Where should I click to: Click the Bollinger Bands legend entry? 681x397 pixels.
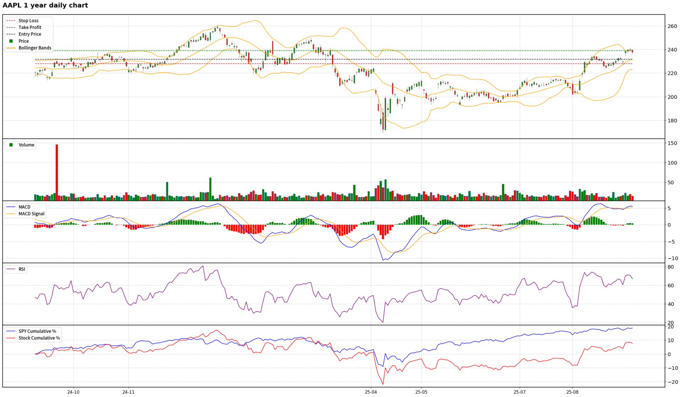pos(35,48)
